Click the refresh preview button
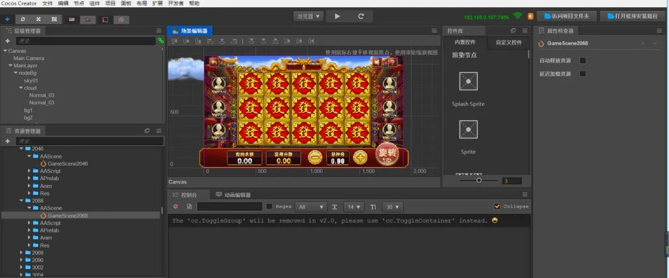669x278 pixels. click(x=361, y=16)
